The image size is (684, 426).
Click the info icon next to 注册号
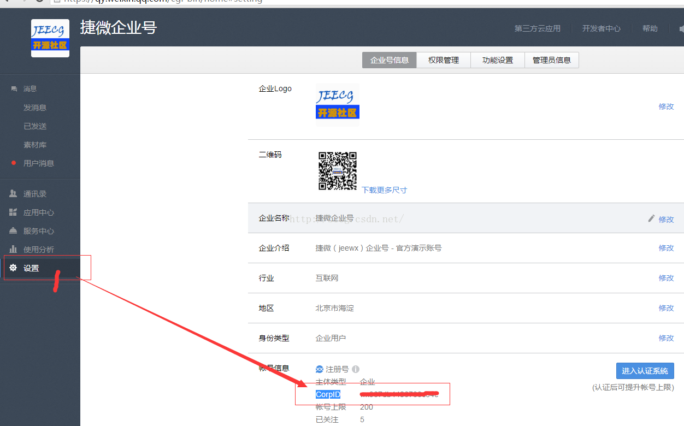click(x=356, y=369)
